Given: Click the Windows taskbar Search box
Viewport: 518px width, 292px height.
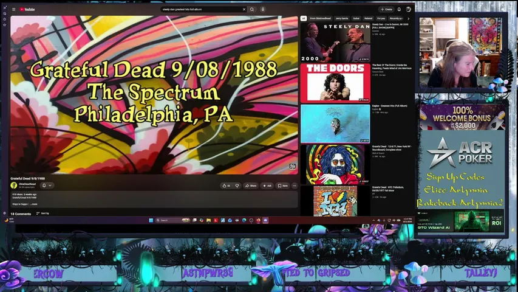Looking at the screenshot, I should tap(173, 220).
